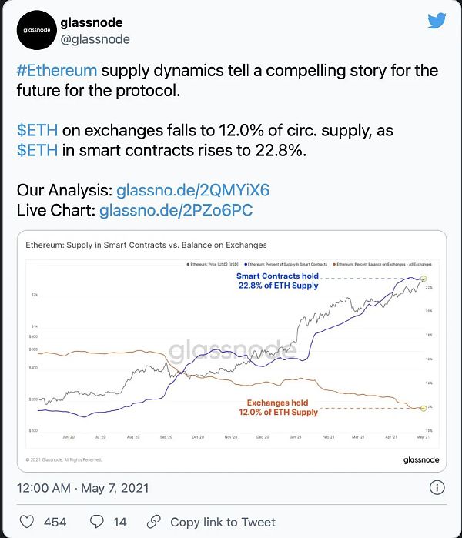Click the tweet info circle icon
This screenshot has height=538, width=462.
tap(436, 488)
